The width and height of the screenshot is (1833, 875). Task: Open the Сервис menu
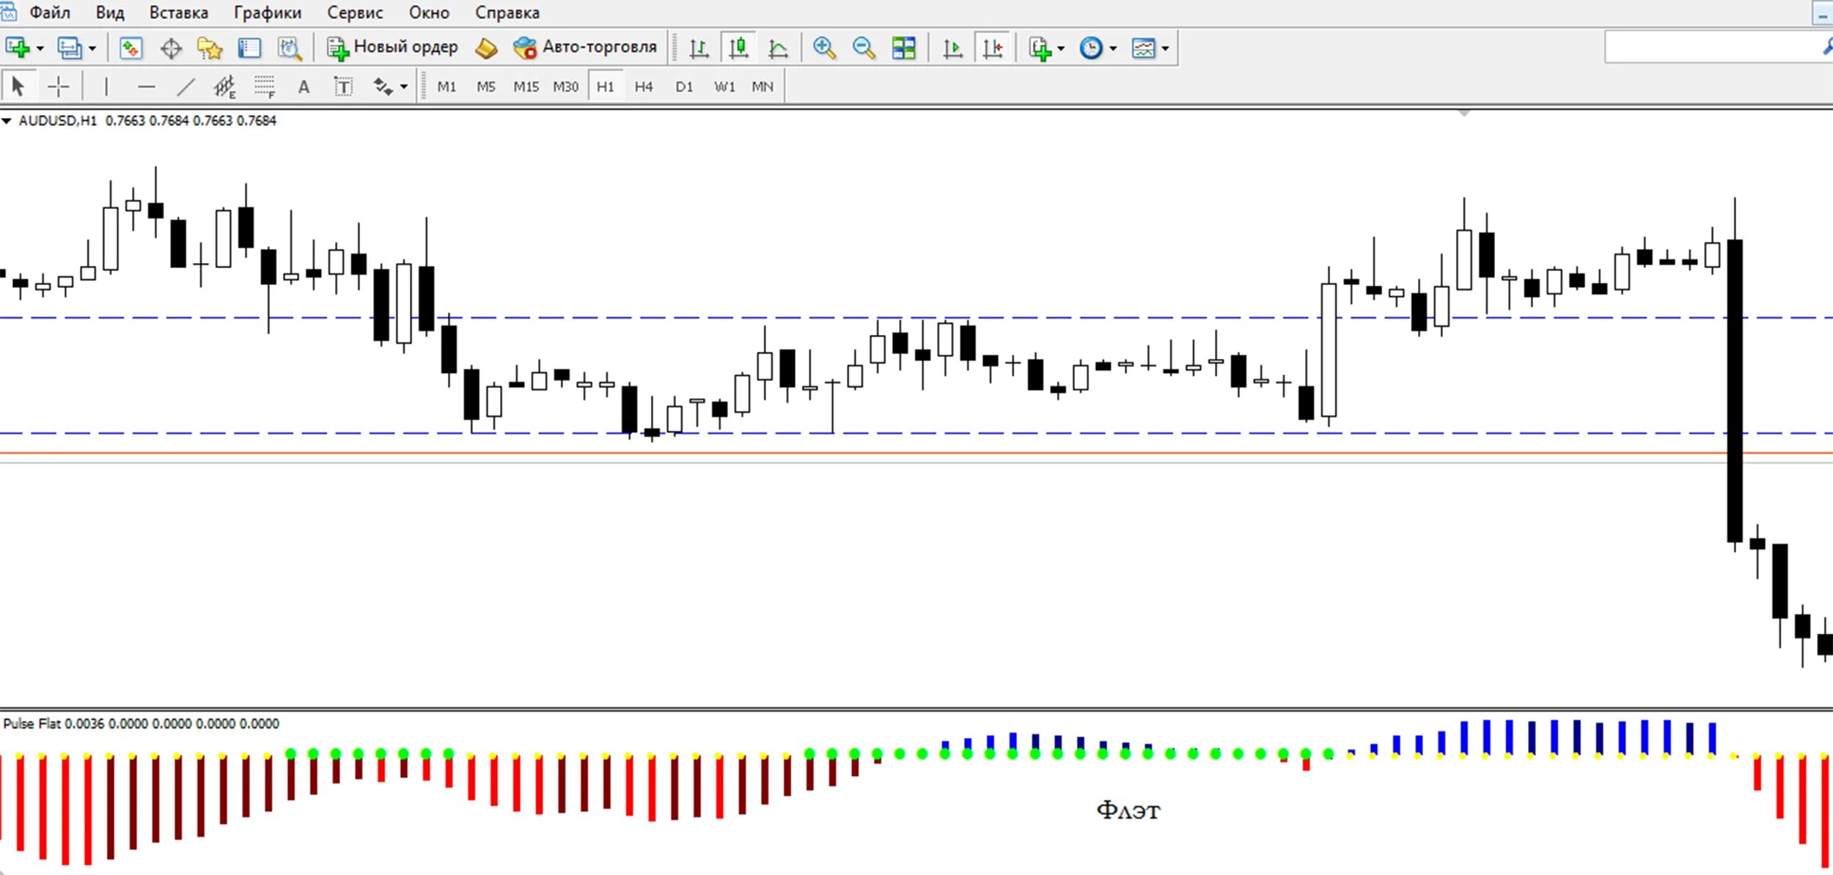pos(355,12)
